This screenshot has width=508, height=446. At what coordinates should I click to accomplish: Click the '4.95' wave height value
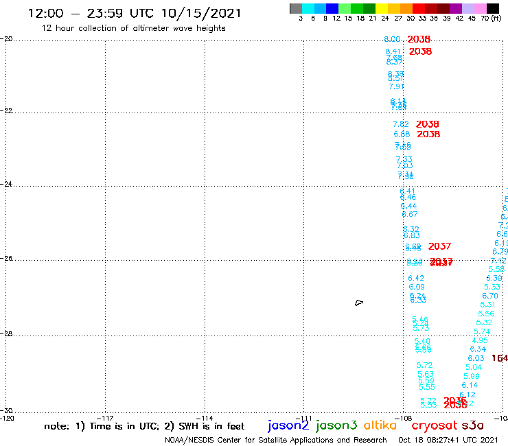click(480, 340)
